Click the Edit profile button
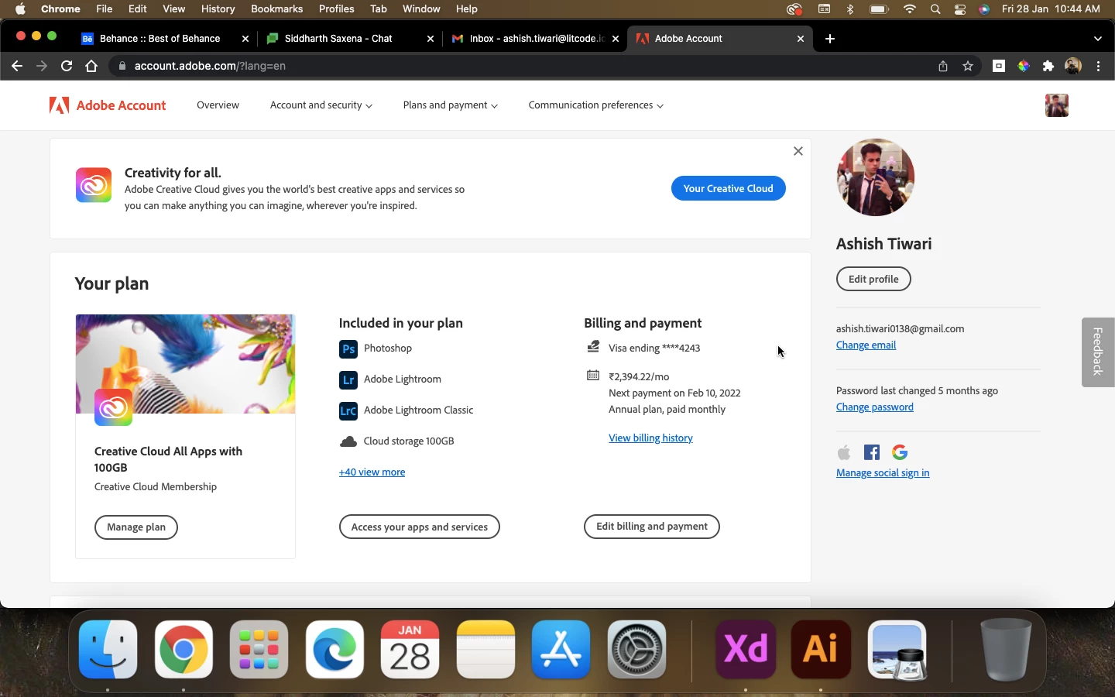 coord(873,279)
